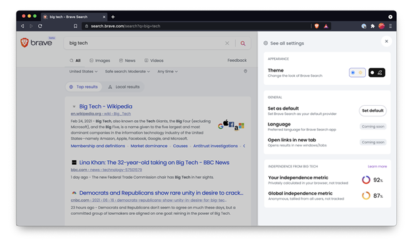Click the red magnifier search icon

(x=243, y=43)
